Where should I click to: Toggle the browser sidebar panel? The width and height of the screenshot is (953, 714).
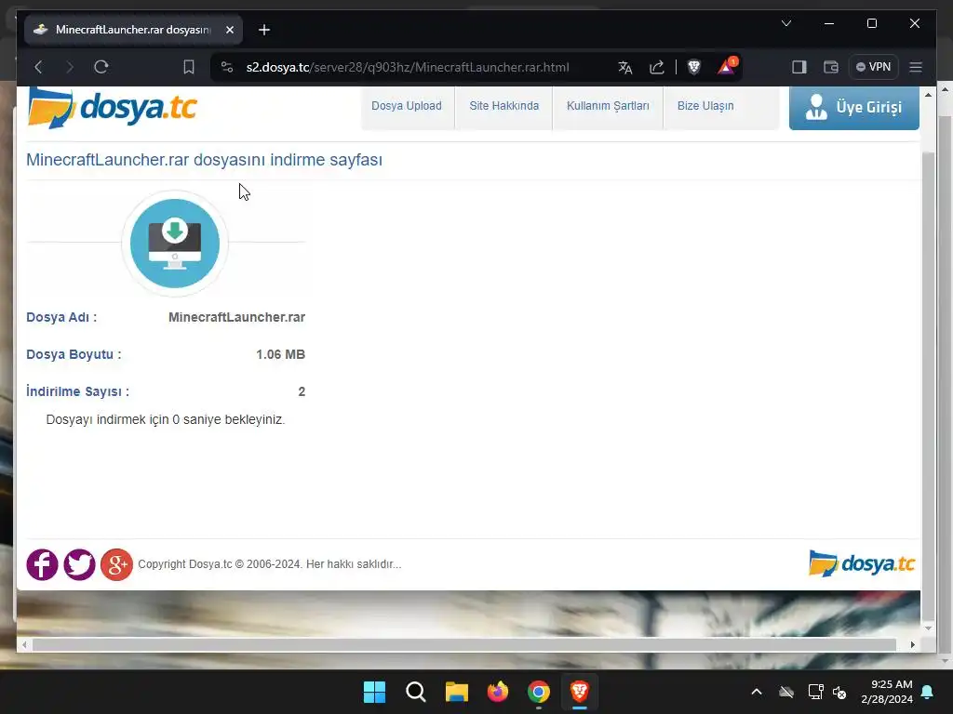coord(799,67)
